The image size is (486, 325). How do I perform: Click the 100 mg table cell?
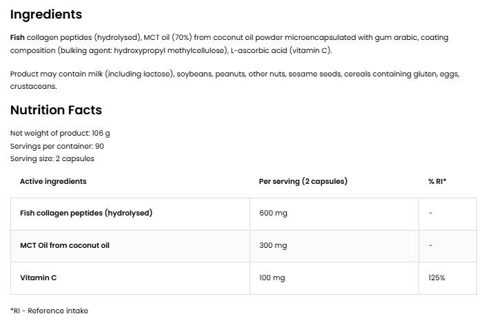272,277
